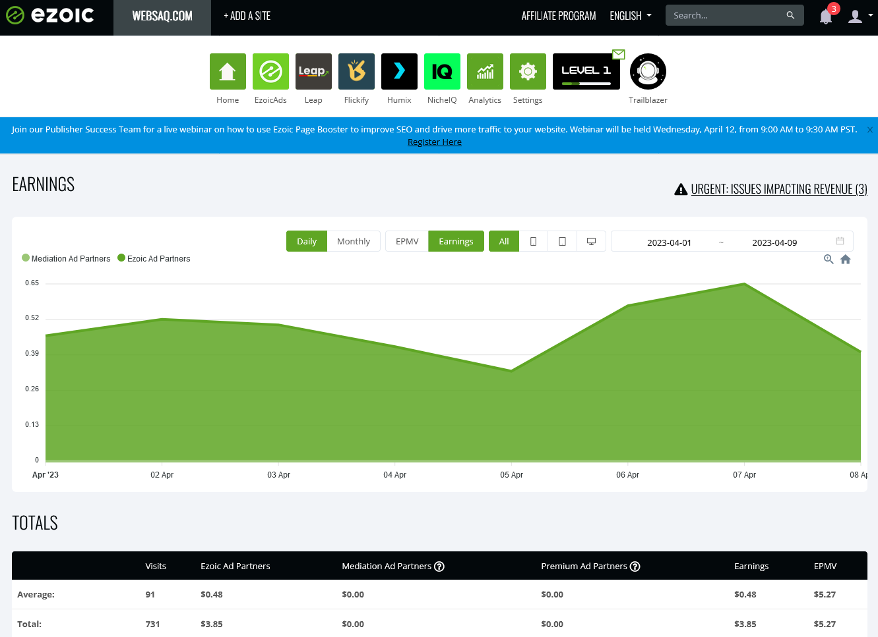878x637 pixels.
Task: Open the Trailblazer astronaut badge
Action: coord(648,71)
